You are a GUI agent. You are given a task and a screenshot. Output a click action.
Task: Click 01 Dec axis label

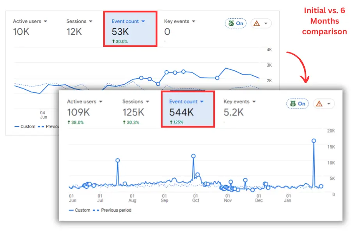pyautogui.click(x=259, y=198)
